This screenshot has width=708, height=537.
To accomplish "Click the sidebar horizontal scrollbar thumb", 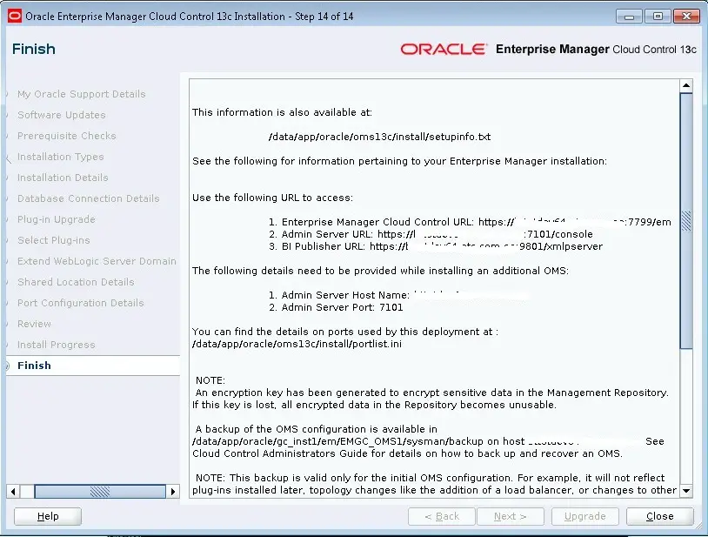I will tap(100, 492).
